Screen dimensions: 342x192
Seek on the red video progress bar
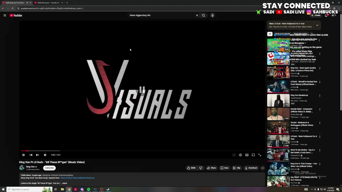(142, 151)
